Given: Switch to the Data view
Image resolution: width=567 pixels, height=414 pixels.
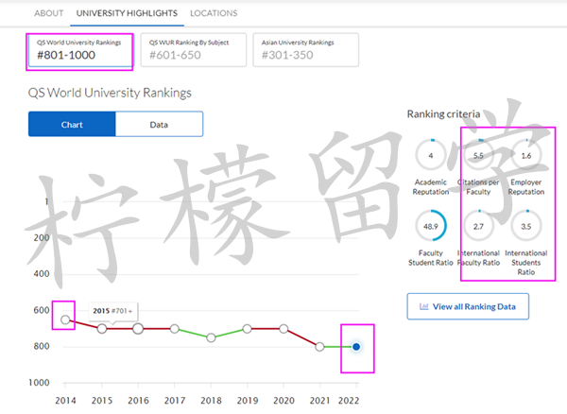Looking at the screenshot, I should click(159, 125).
